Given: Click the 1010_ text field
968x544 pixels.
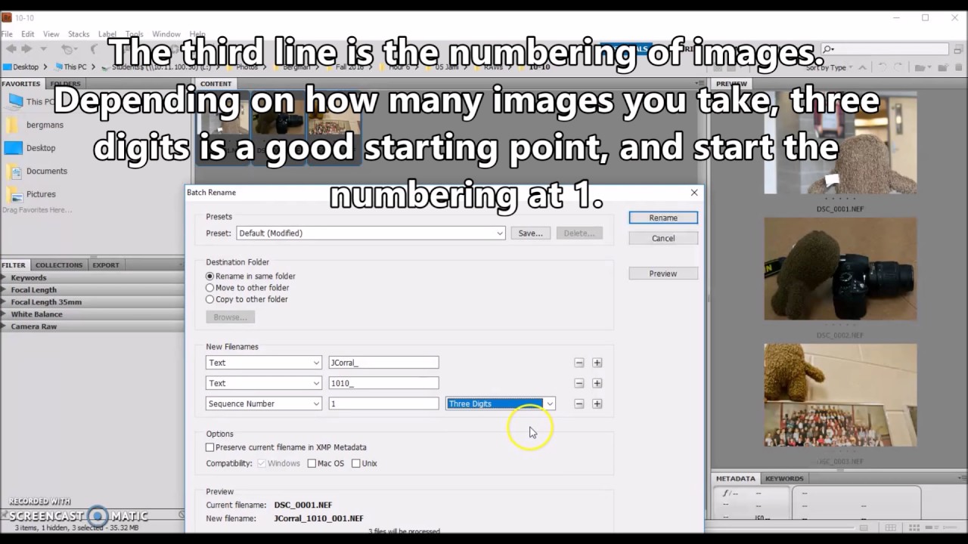Looking at the screenshot, I should pyautogui.click(x=383, y=383).
